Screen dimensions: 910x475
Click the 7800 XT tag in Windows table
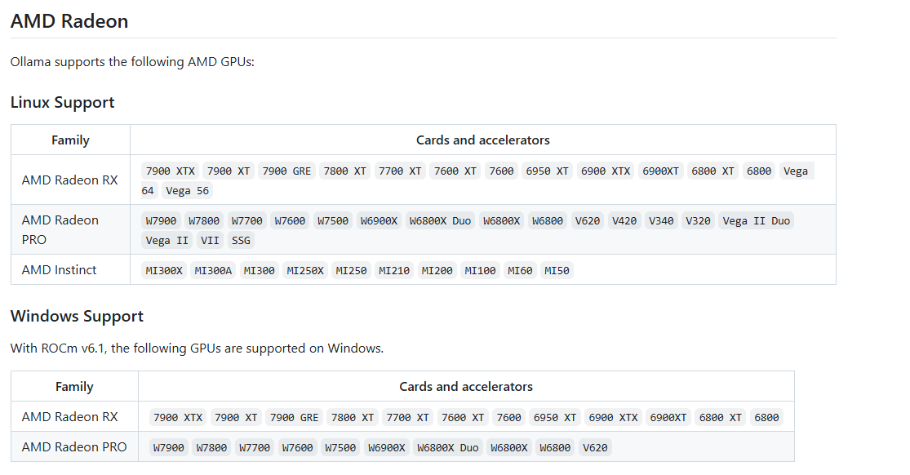[x=353, y=418]
